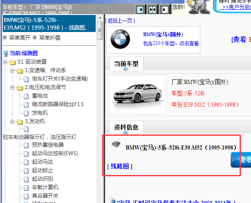The width and height of the screenshot is (251, 203).
Task: Click the page icon beside 发电机
Action: 26,113
